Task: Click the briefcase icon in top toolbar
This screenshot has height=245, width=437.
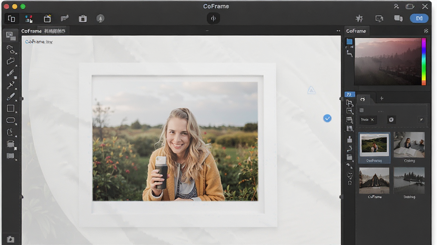Action: pyautogui.click(x=82, y=19)
